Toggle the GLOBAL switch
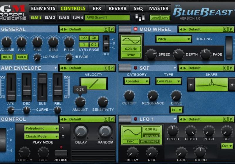The height and width of the screenshot is (164, 235). (x=61, y=153)
